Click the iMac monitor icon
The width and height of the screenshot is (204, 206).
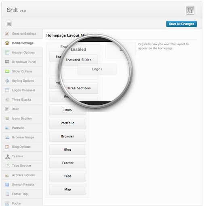(7, 109)
